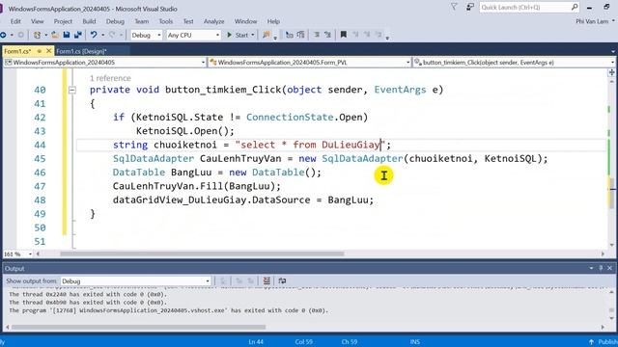Click the SqlDataAdapter type on line 45
The image size is (618, 347).
[x=154, y=158]
